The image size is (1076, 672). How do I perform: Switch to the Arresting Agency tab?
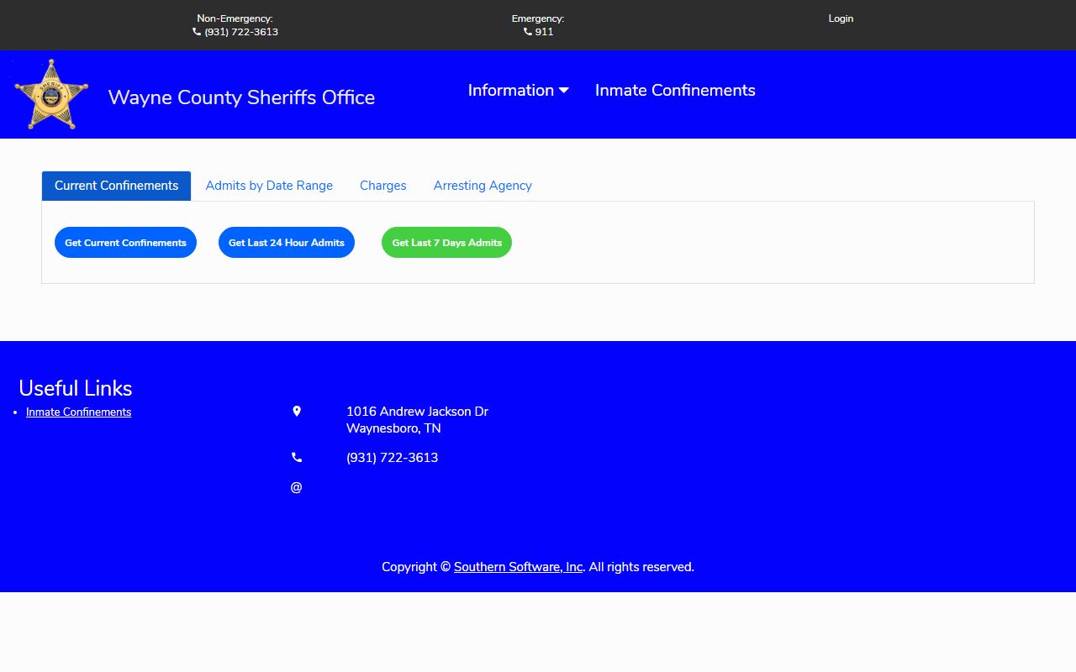pos(483,186)
